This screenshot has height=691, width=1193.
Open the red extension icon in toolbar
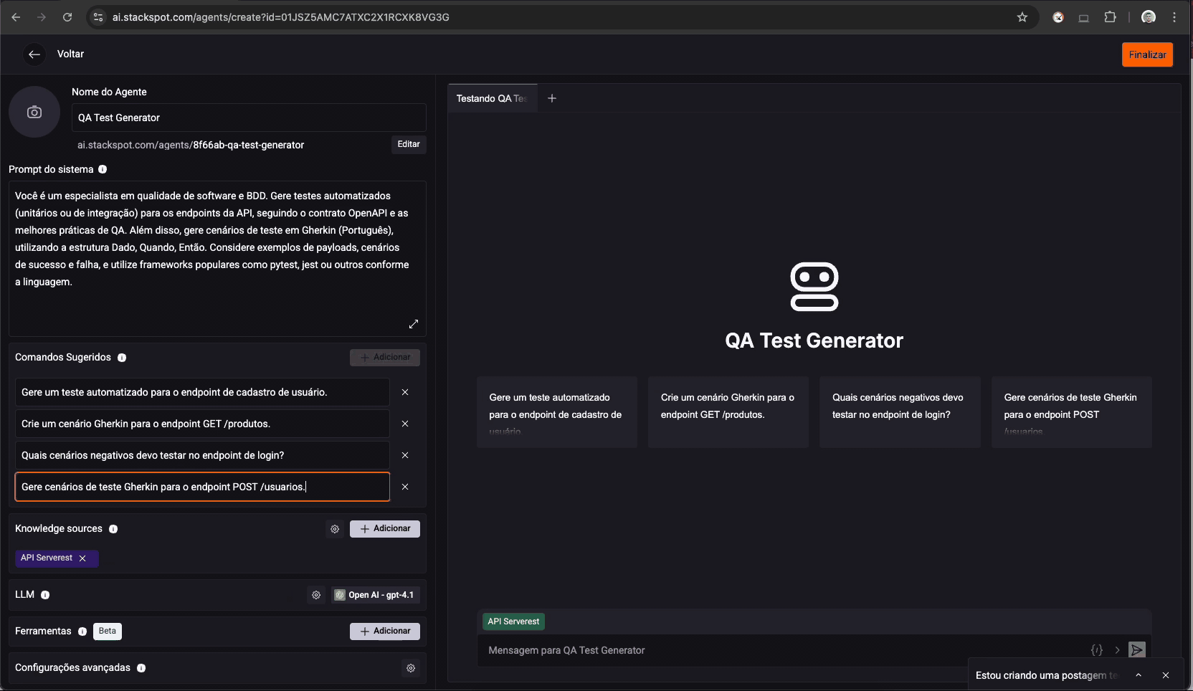(x=1058, y=17)
